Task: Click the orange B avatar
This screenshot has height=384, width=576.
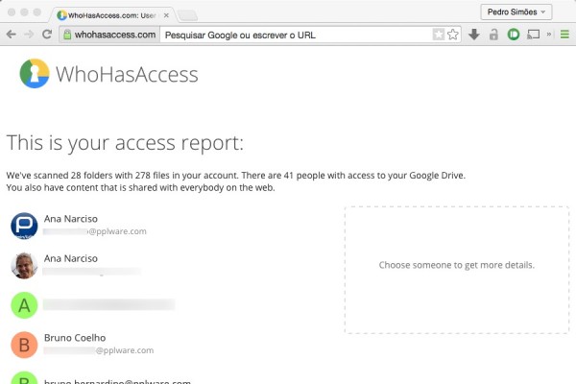Action: tap(24, 345)
